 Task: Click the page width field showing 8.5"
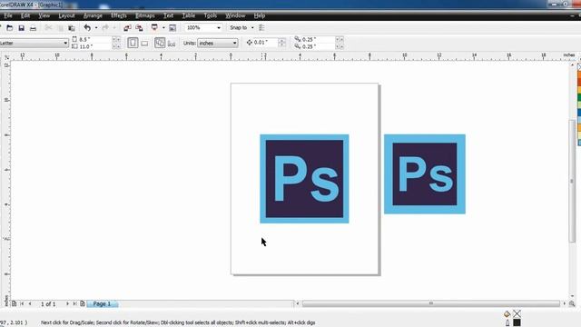94,39
